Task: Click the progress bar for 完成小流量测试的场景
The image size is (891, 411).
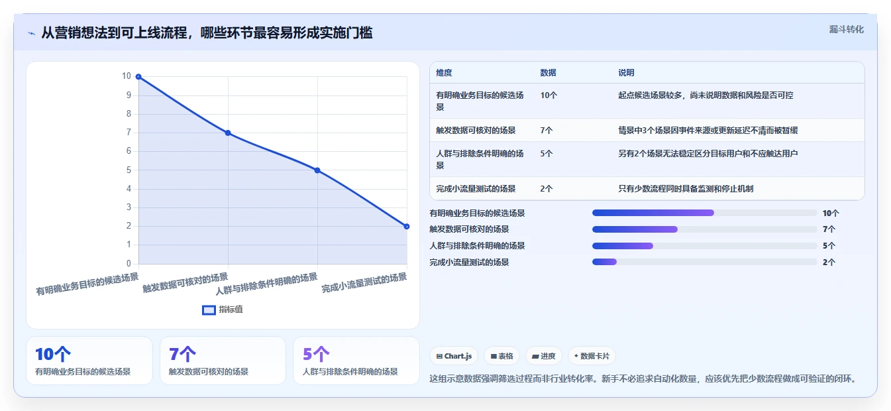Action: click(x=704, y=263)
